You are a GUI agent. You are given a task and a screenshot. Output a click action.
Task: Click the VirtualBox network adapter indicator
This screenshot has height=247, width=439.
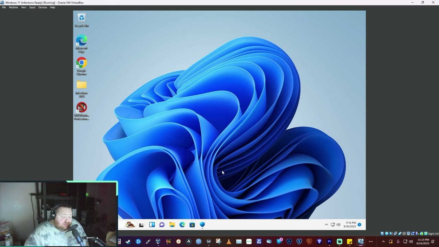click(395, 234)
